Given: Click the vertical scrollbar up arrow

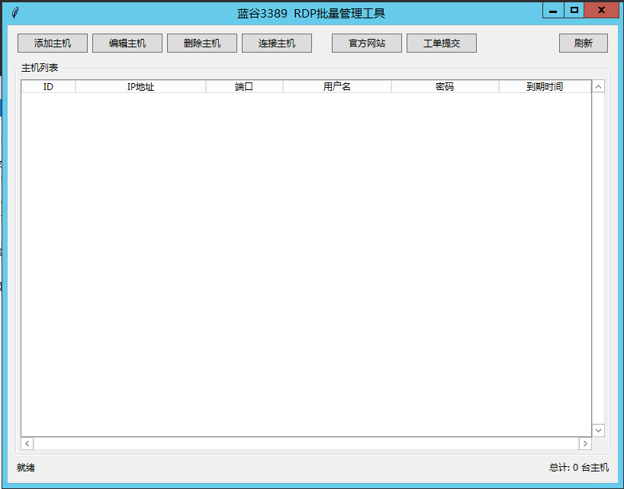Looking at the screenshot, I should (599, 86).
